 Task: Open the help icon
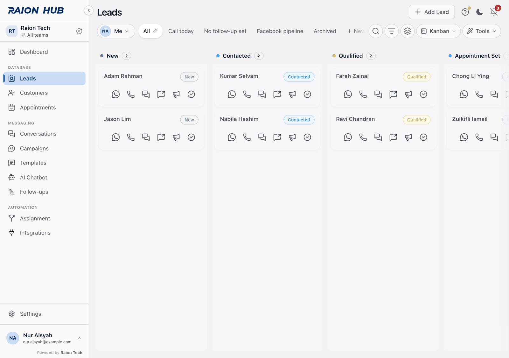465,12
